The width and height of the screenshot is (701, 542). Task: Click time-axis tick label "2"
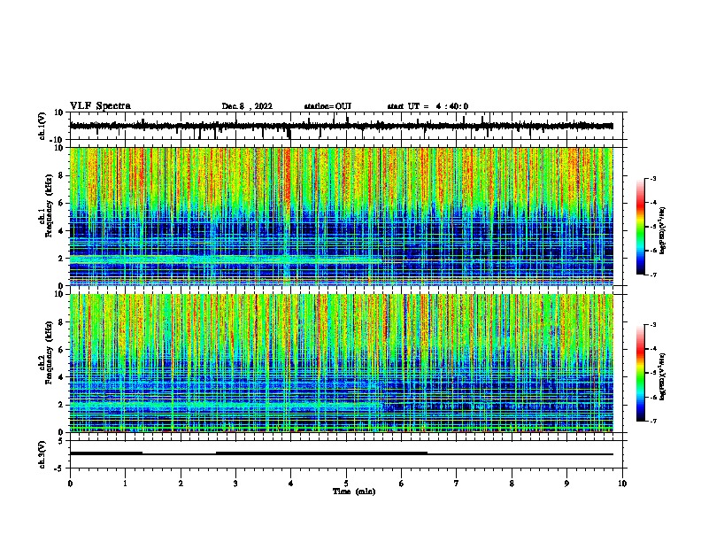tap(181, 484)
